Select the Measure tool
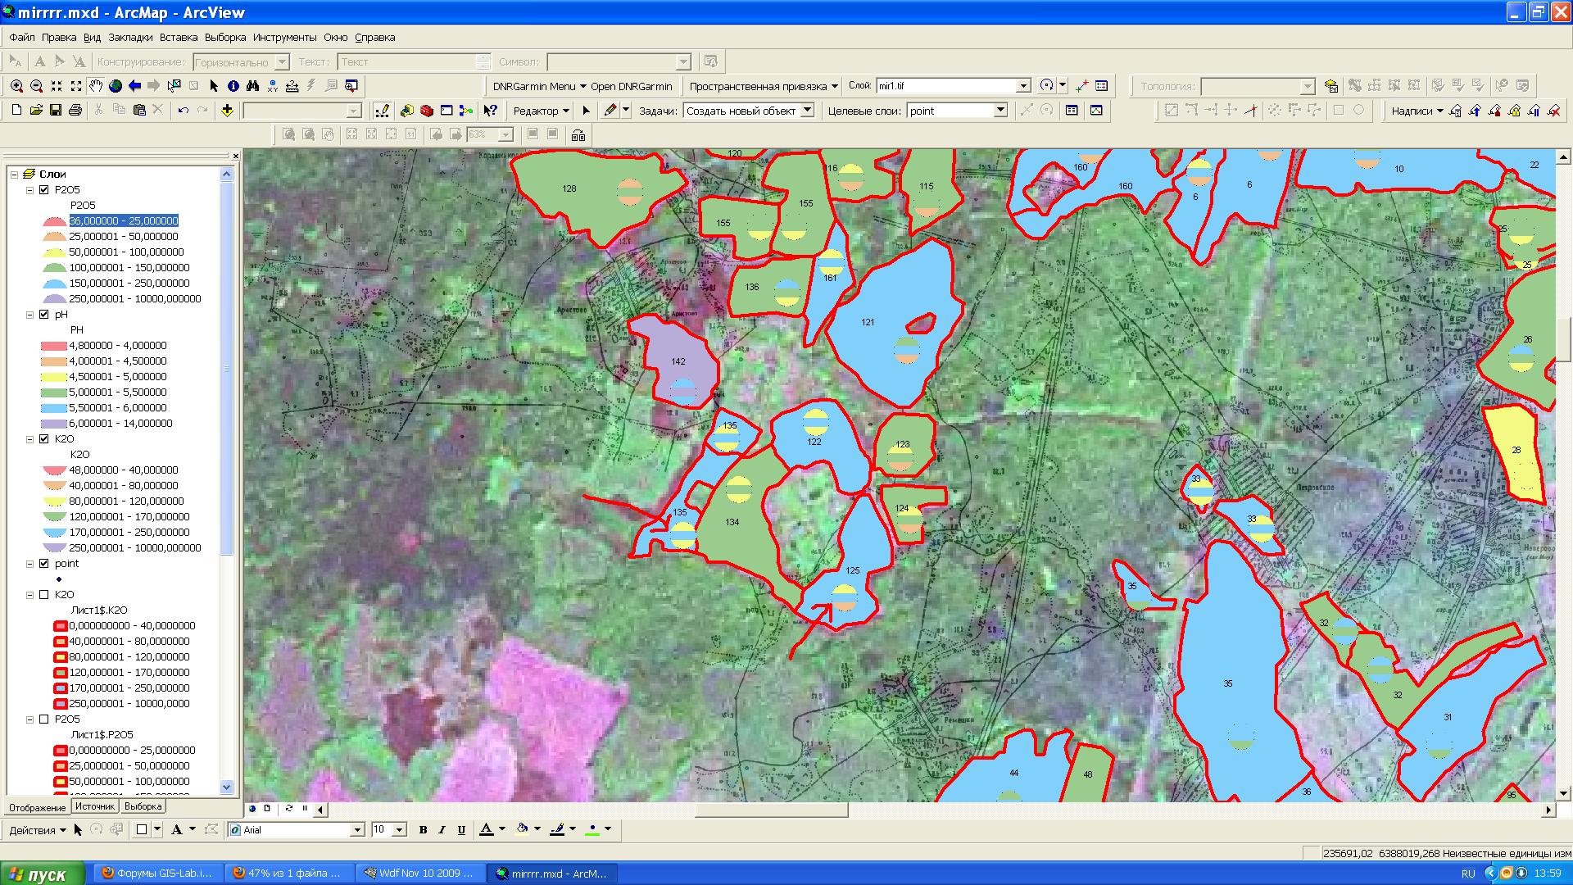 pyautogui.click(x=292, y=86)
